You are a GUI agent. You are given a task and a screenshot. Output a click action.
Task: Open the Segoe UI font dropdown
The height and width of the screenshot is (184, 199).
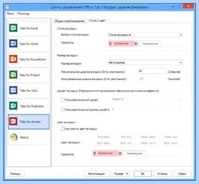147,99
